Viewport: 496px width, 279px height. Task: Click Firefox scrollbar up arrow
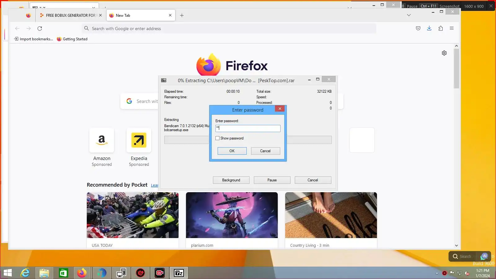click(456, 46)
